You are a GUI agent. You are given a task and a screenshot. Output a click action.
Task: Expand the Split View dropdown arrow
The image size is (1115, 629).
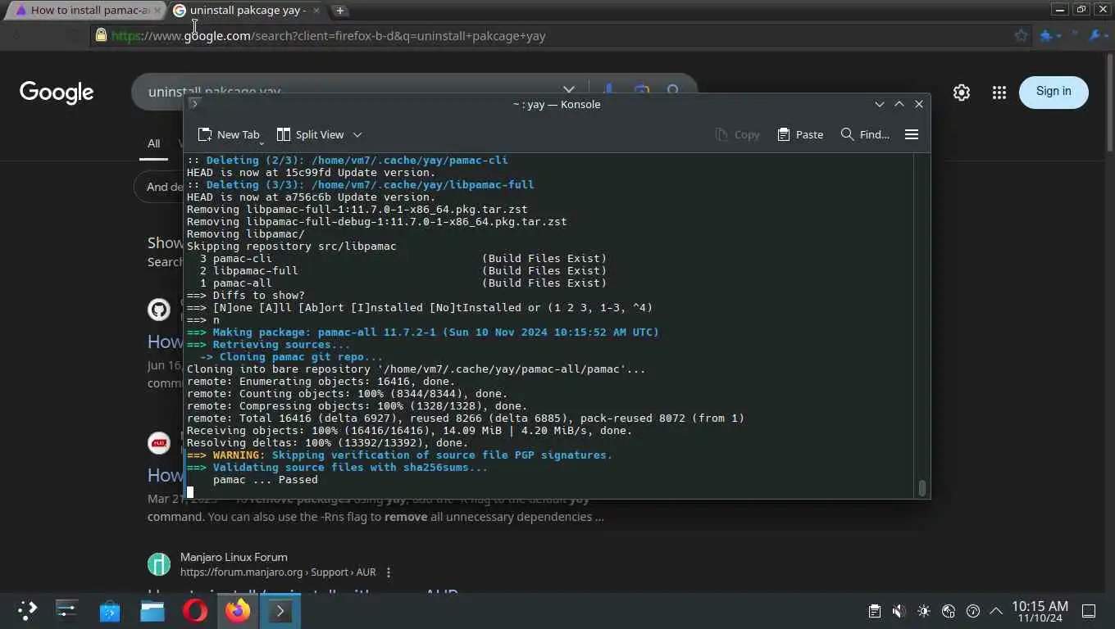357,134
